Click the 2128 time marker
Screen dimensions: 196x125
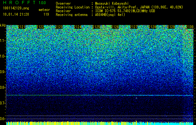pos(152,27)
